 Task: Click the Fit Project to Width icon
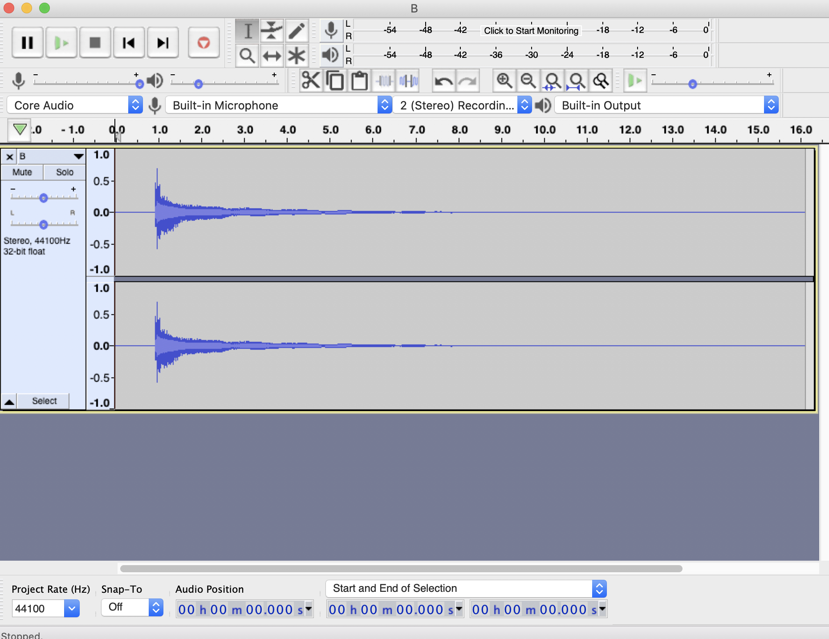pos(577,81)
